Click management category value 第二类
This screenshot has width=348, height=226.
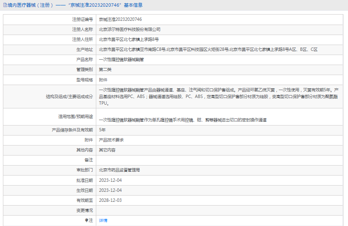(x=105, y=70)
